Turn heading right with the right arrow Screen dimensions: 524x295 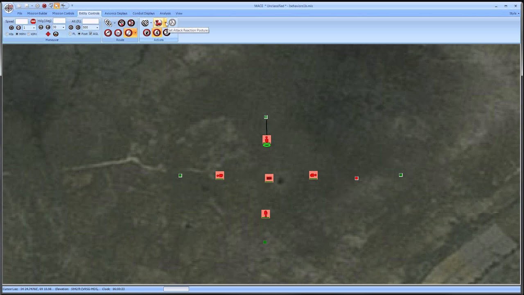coord(48,27)
